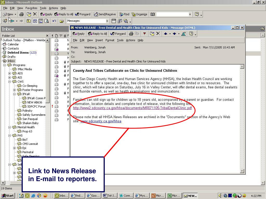Click Reply in the message window toolbar

click(78, 34)
